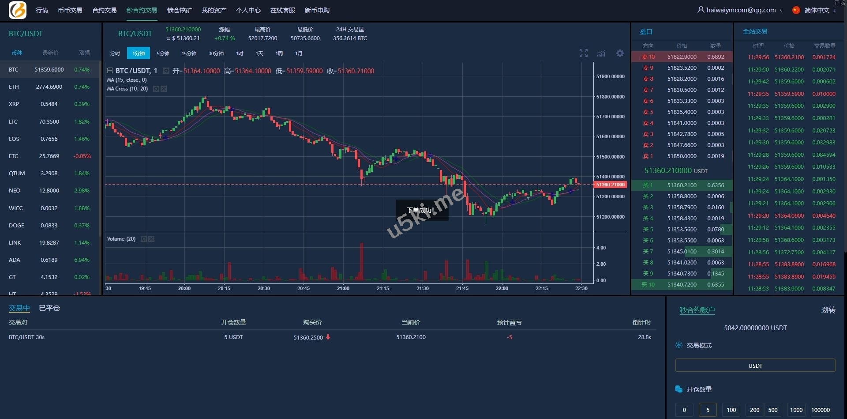
Task: Open Volume indicator settings gear
Action: tap(143, 239)
